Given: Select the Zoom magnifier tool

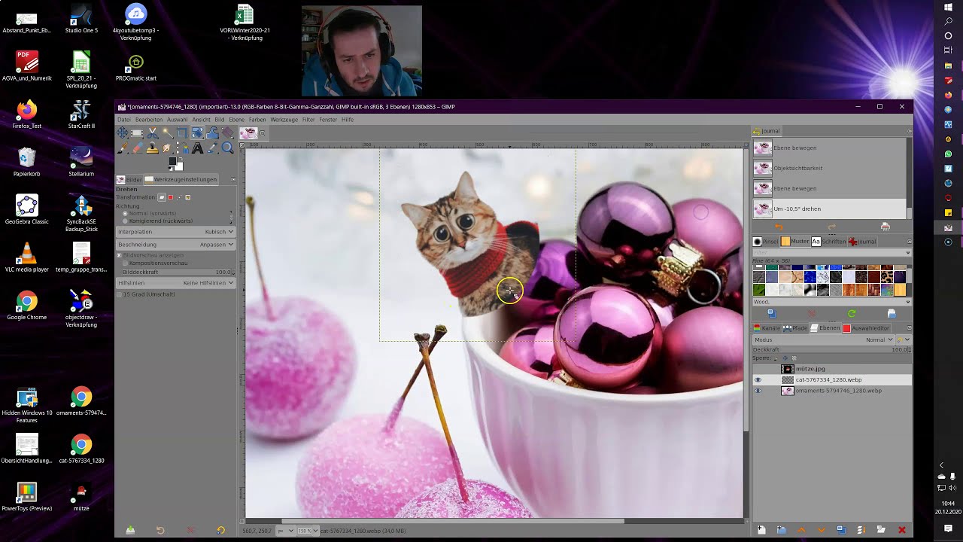Looking at the screenshot, I should coord(227,148).
